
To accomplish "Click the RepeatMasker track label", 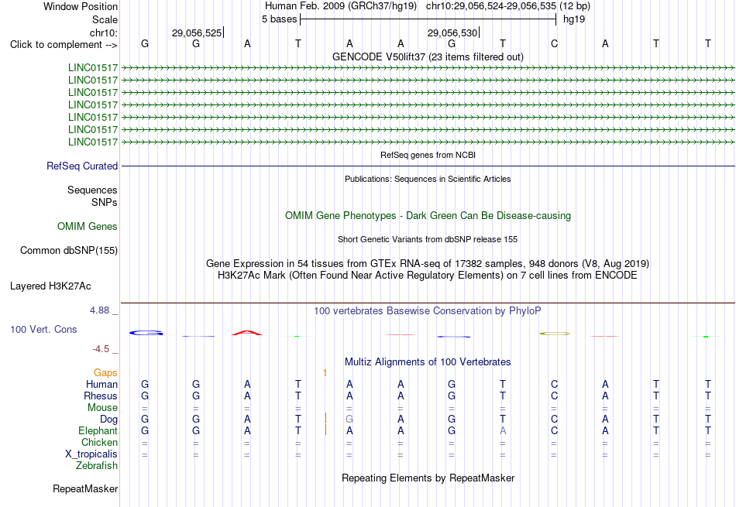I will 85,488.
